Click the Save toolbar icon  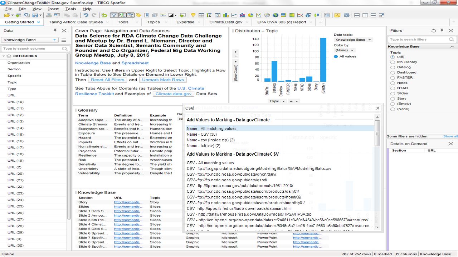pyautogui.click(x=35, y=15)
